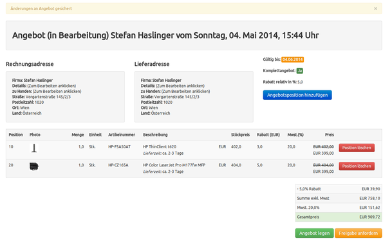Image resolution: width=392 pixels, height=247 pixels.
Task: Edit Rechnungsadresse 'zu Handen' placeholder
Action: tap(57, 91)
